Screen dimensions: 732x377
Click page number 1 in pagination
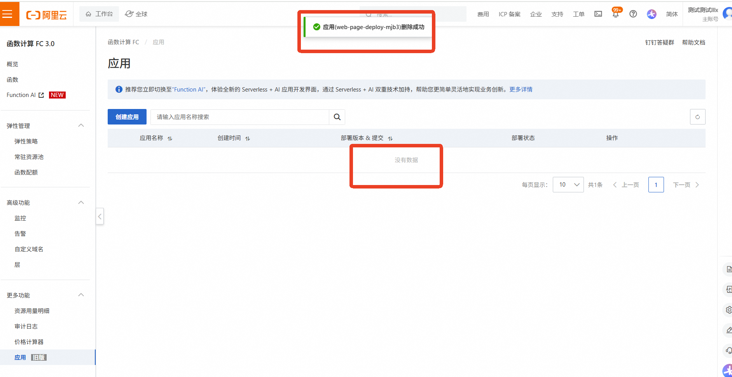pos(656,185)
